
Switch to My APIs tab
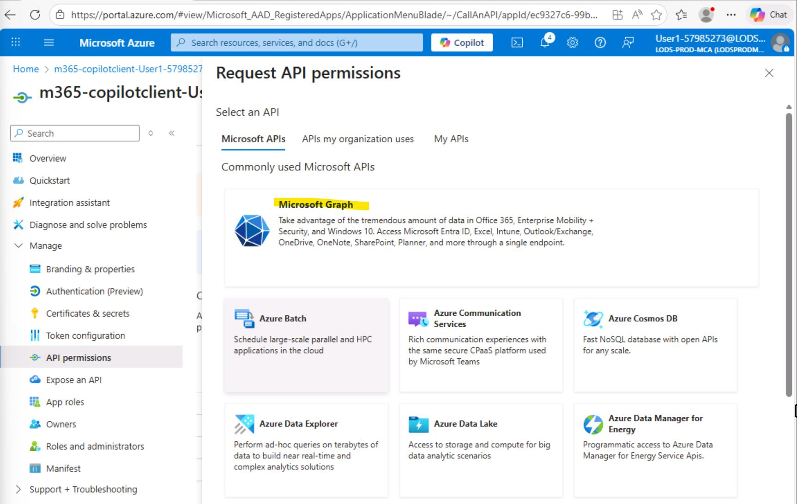(451, 139)
